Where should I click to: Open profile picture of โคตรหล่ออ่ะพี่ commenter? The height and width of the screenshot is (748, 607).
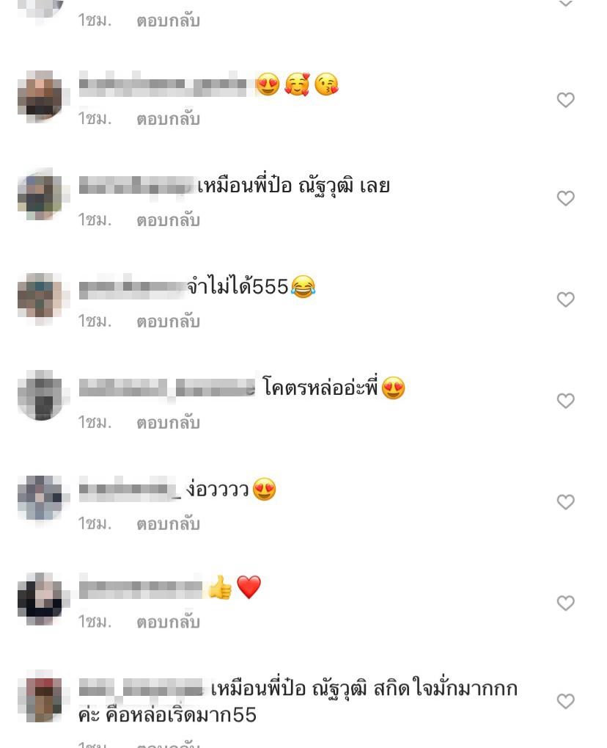click(40, 396)
